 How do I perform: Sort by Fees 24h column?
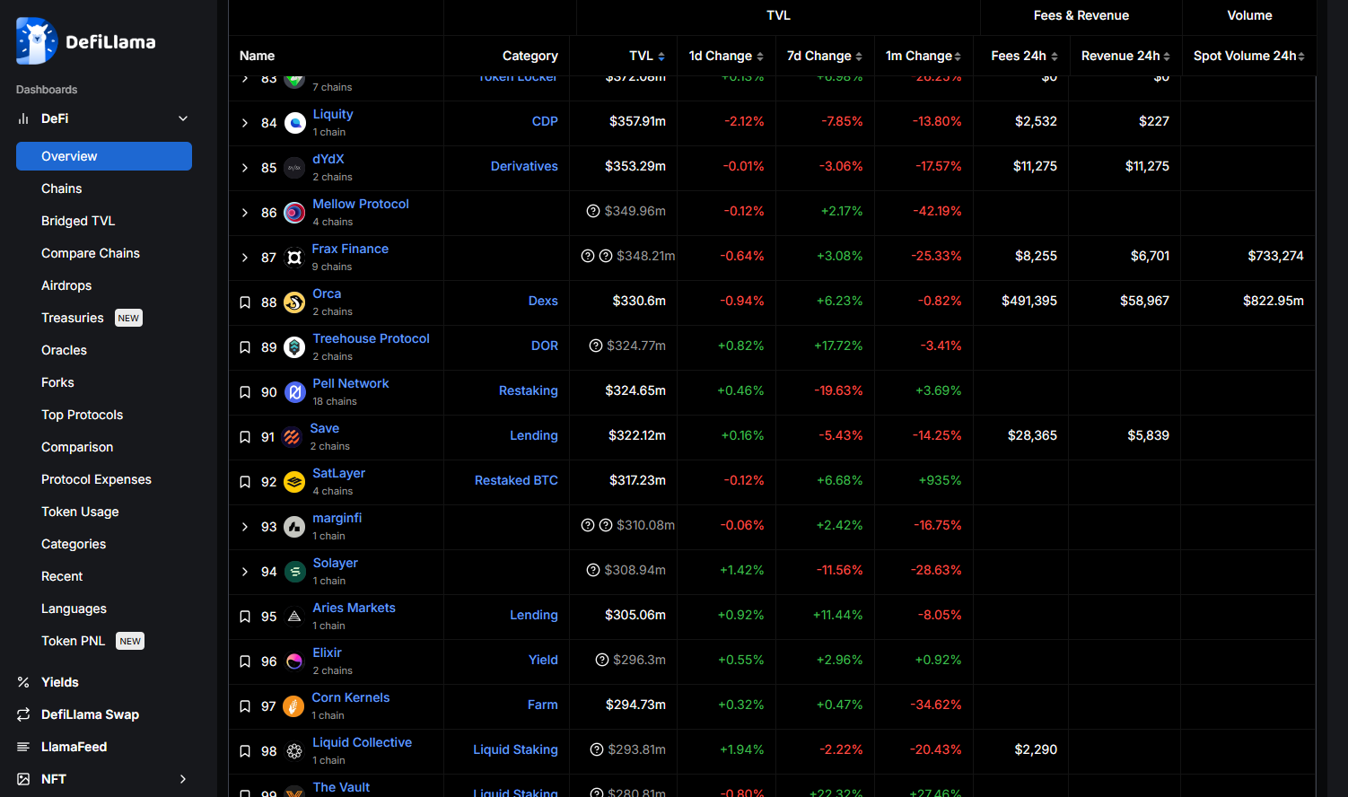1024,56
